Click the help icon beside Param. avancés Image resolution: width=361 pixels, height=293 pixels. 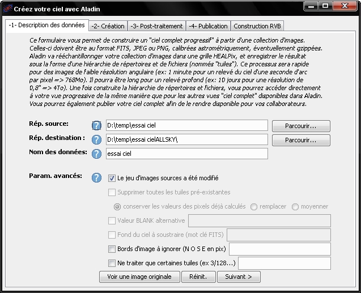click(x=96, y=178)
